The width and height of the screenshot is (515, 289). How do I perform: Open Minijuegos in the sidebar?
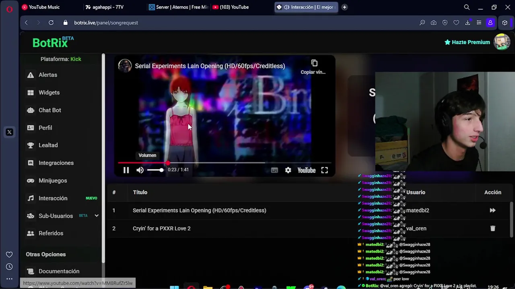(53, 181)
